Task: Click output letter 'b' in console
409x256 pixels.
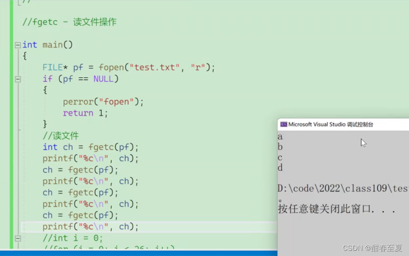Action: [x=280, y=147]
